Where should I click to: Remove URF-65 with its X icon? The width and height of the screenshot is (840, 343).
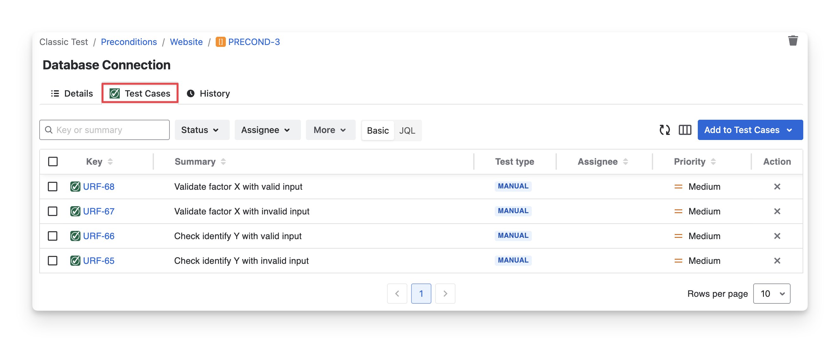(777, 261)
